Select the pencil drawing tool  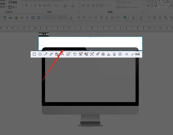coord(51,54)
